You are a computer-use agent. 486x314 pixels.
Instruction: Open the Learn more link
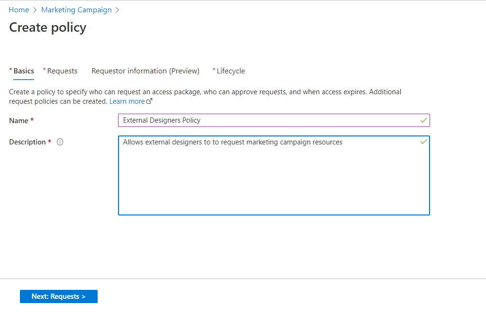click(x=127, y=101)
